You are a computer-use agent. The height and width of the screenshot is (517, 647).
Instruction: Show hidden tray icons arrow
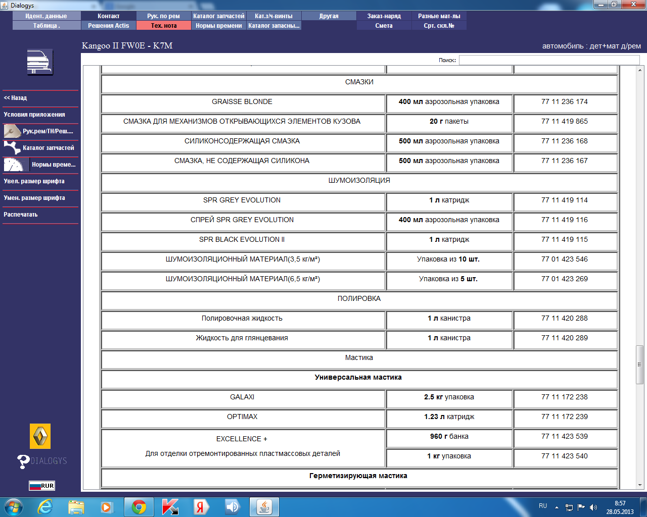pyautogui.click(x=557, y=507)
